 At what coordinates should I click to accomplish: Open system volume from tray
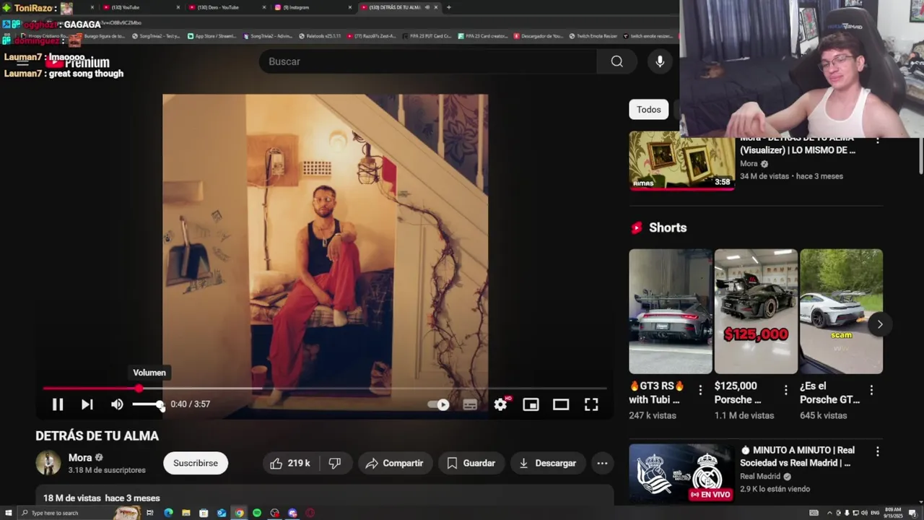pos(864,513)
